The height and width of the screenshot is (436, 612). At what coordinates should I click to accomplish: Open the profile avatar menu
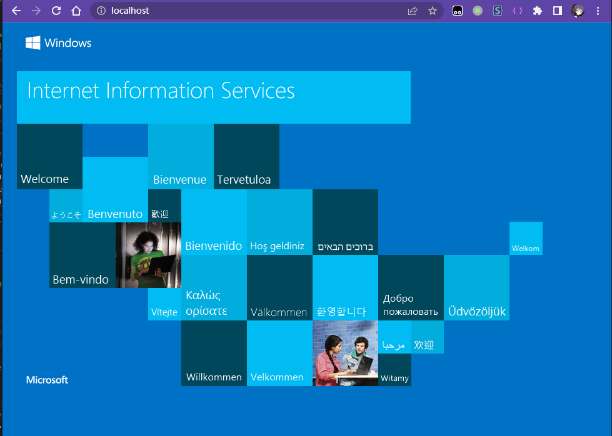[578, 11]
